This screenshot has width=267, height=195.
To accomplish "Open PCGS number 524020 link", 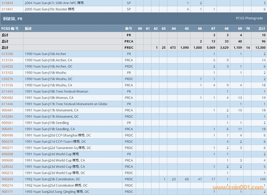I will coord(7,66).
